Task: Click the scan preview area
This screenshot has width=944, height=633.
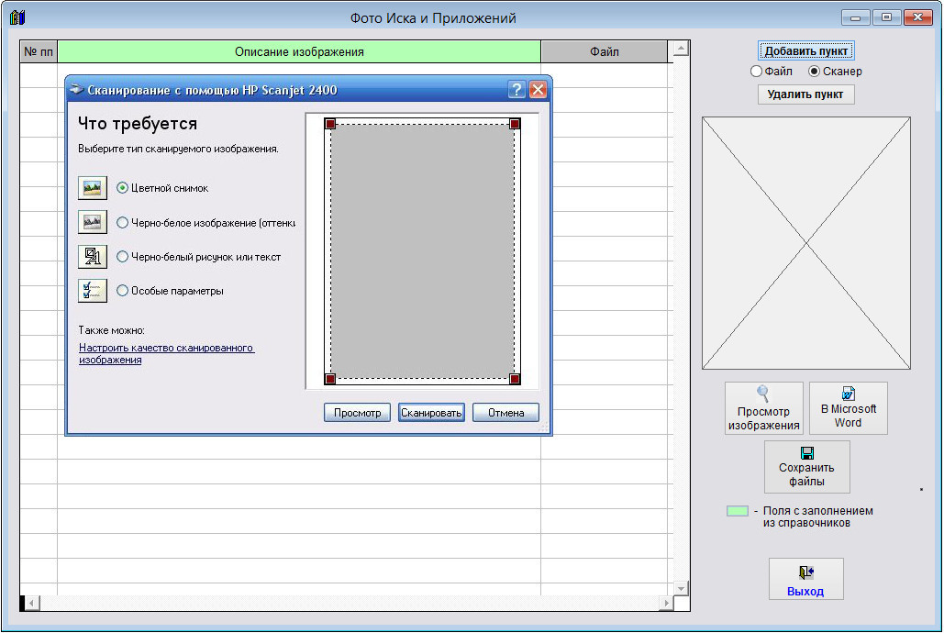Action: (x=422, y=251)
